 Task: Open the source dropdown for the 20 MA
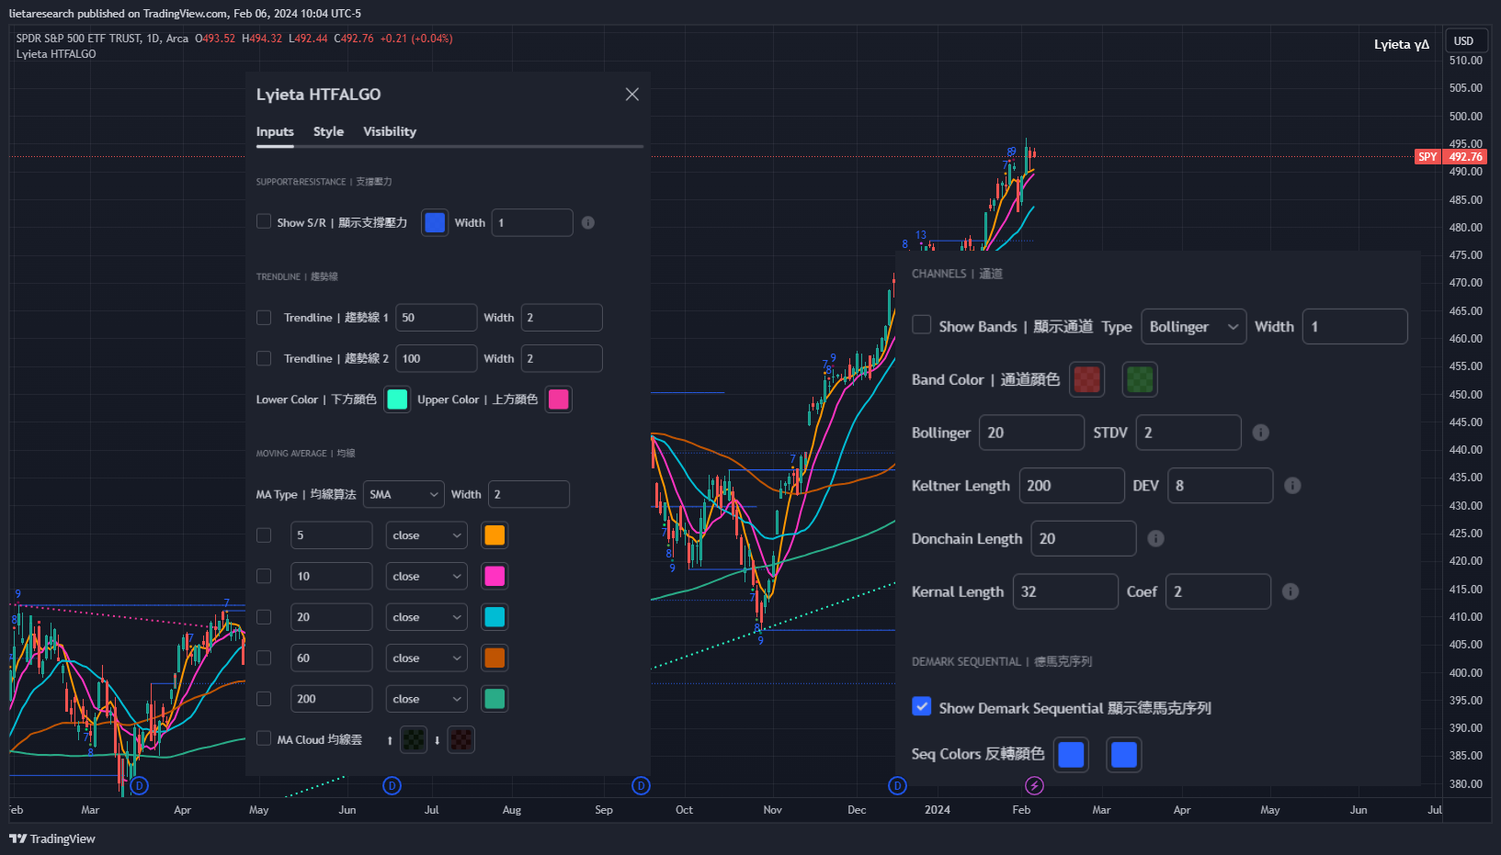point(426,617)
